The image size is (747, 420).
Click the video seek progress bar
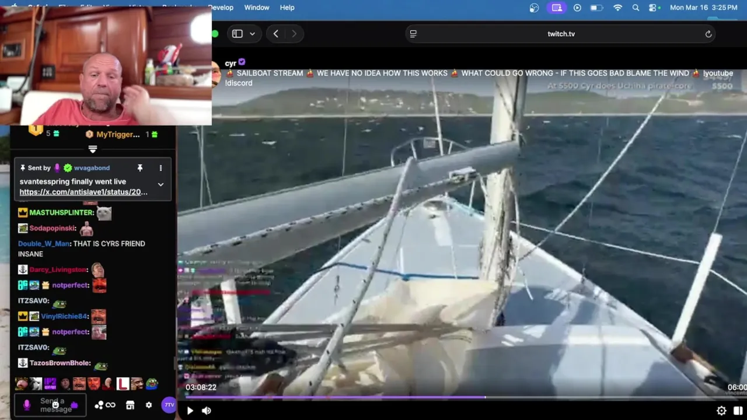462,398
